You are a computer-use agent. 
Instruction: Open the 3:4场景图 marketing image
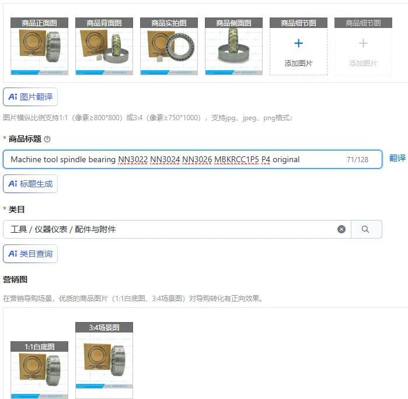(x=104, y=360)
